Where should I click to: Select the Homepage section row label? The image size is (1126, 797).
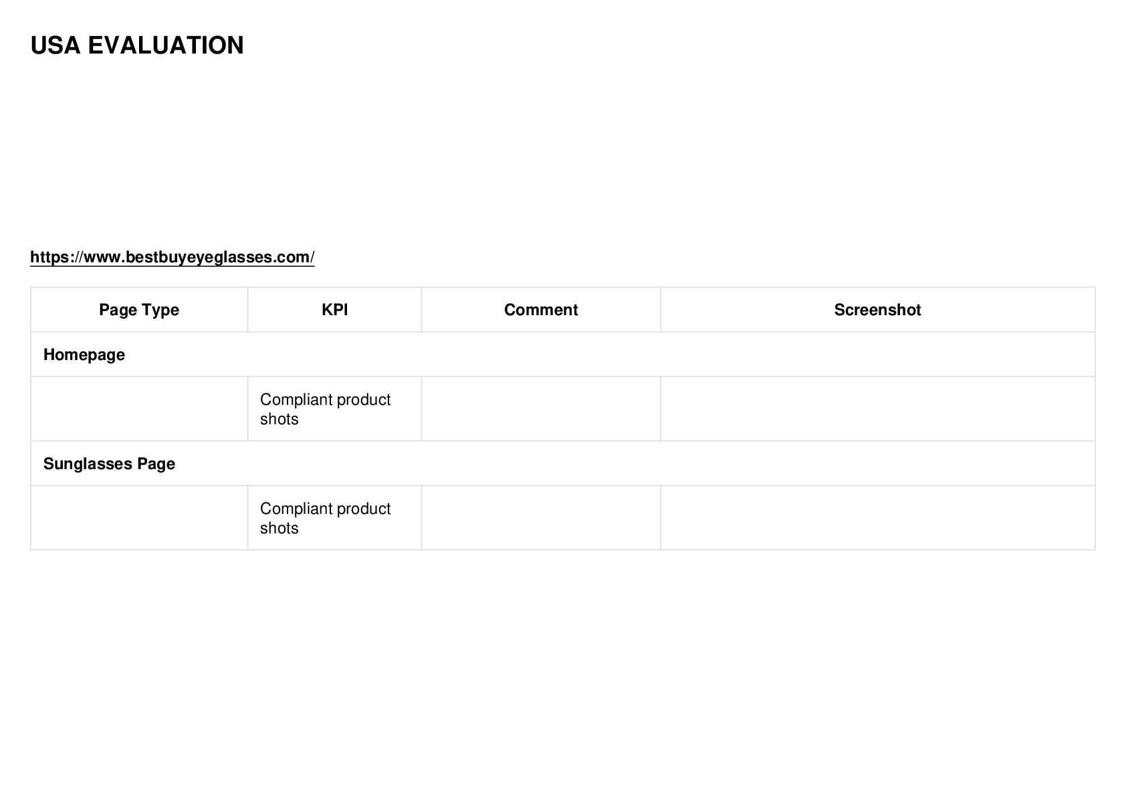click(x=84, y=355)
